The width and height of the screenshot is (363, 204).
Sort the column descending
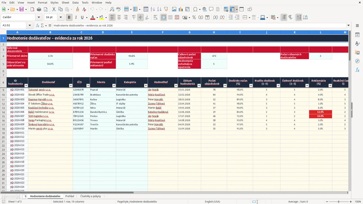(159, 9)
